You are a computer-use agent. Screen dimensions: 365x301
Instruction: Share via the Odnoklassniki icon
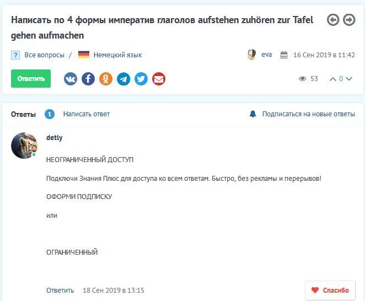106,79
